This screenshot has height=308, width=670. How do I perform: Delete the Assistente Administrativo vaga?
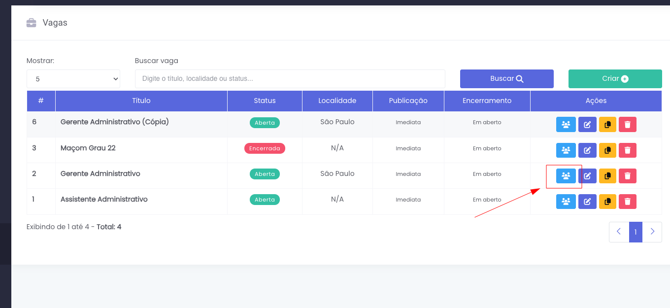click(x=628, y=202)
